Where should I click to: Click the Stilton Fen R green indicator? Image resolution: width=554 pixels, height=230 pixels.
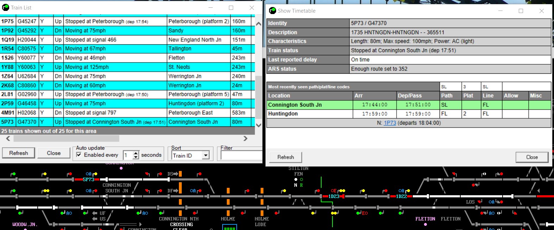(301, 179)
